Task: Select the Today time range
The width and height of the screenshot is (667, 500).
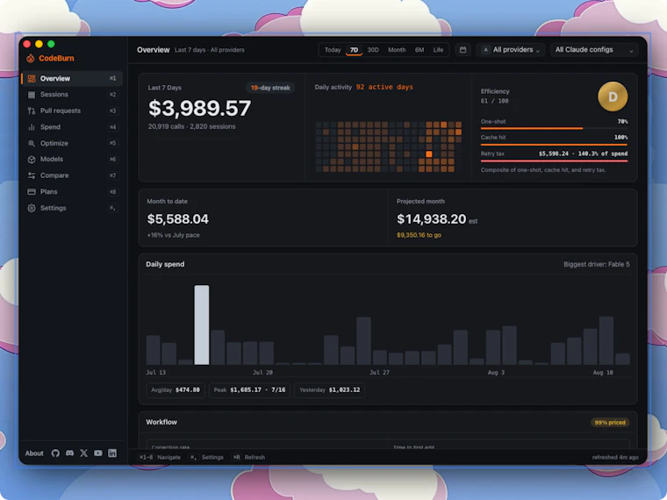Action: [333, 50]
